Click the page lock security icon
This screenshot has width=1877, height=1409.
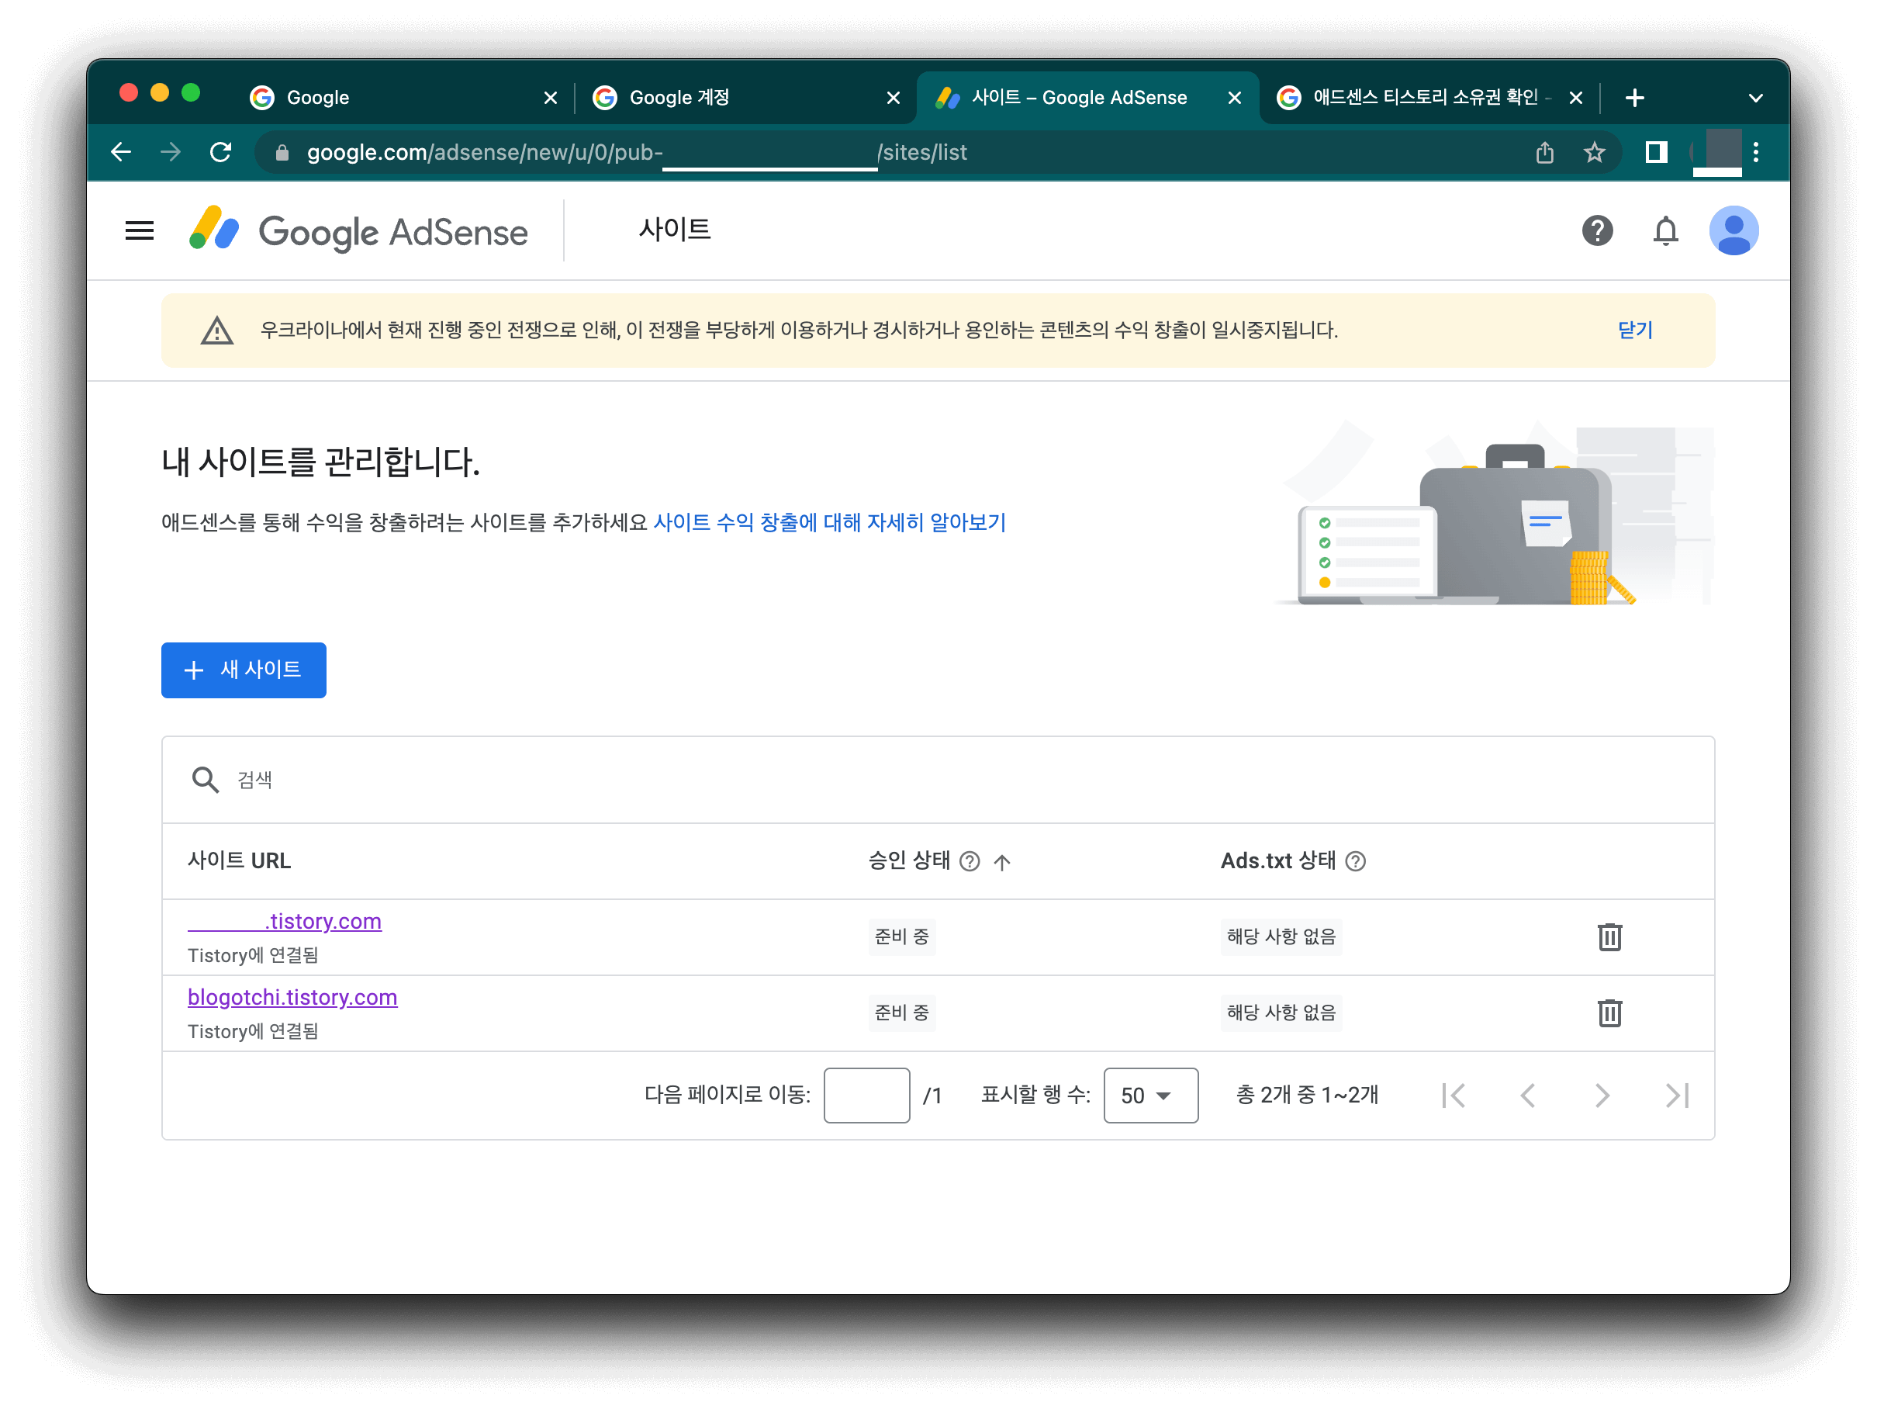[282, 153]
